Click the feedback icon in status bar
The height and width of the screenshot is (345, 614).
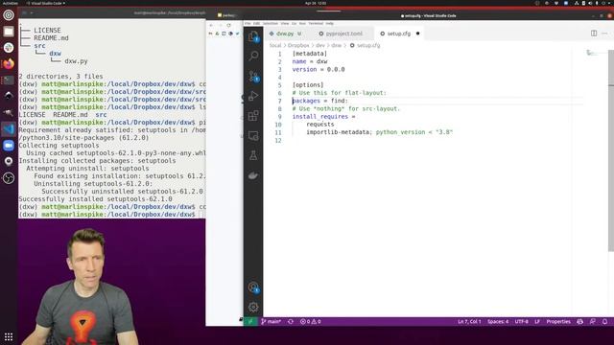(593, 322)
